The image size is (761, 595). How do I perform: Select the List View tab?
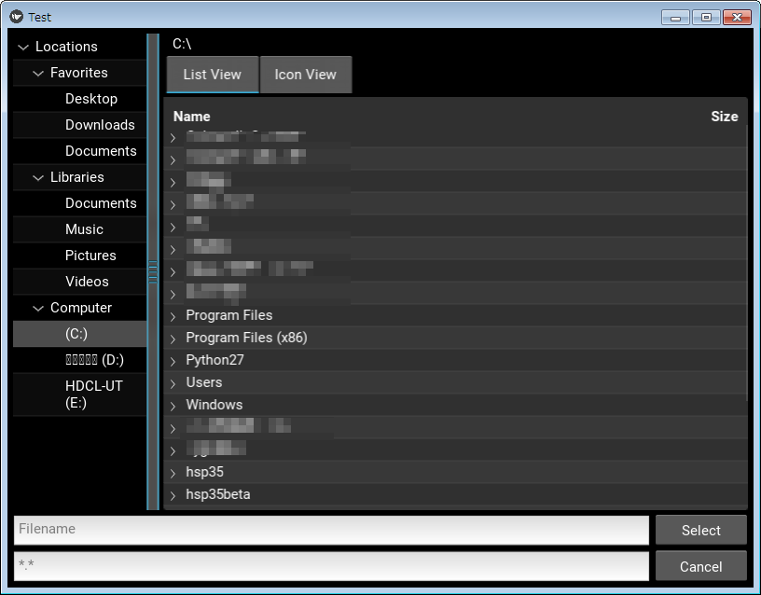[212, 74]
